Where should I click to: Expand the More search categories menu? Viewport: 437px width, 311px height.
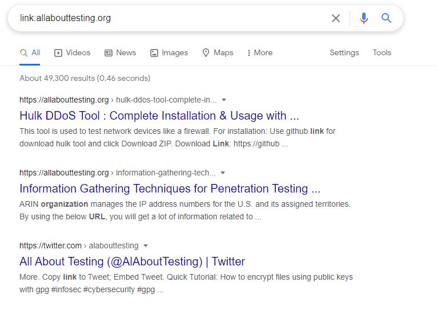260,53
